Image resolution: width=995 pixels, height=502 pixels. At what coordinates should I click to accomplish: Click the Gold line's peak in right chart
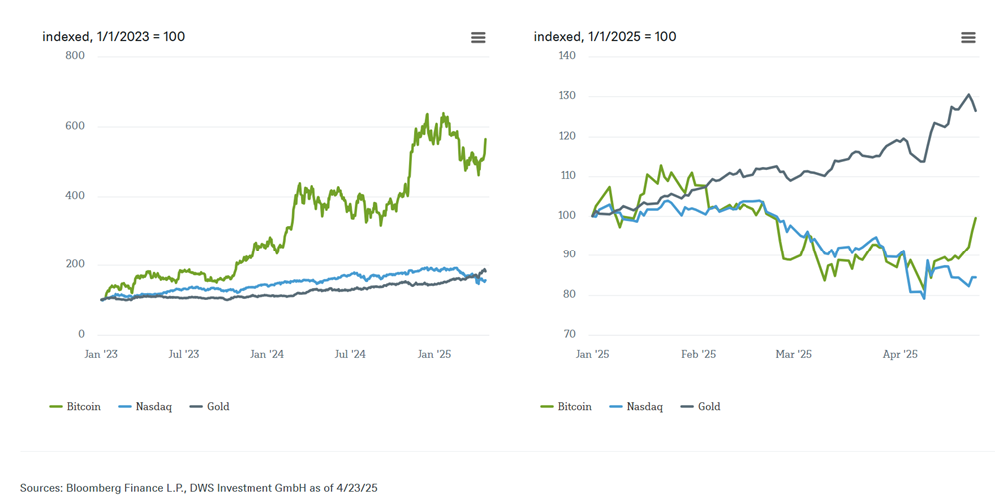pos(969,95)
